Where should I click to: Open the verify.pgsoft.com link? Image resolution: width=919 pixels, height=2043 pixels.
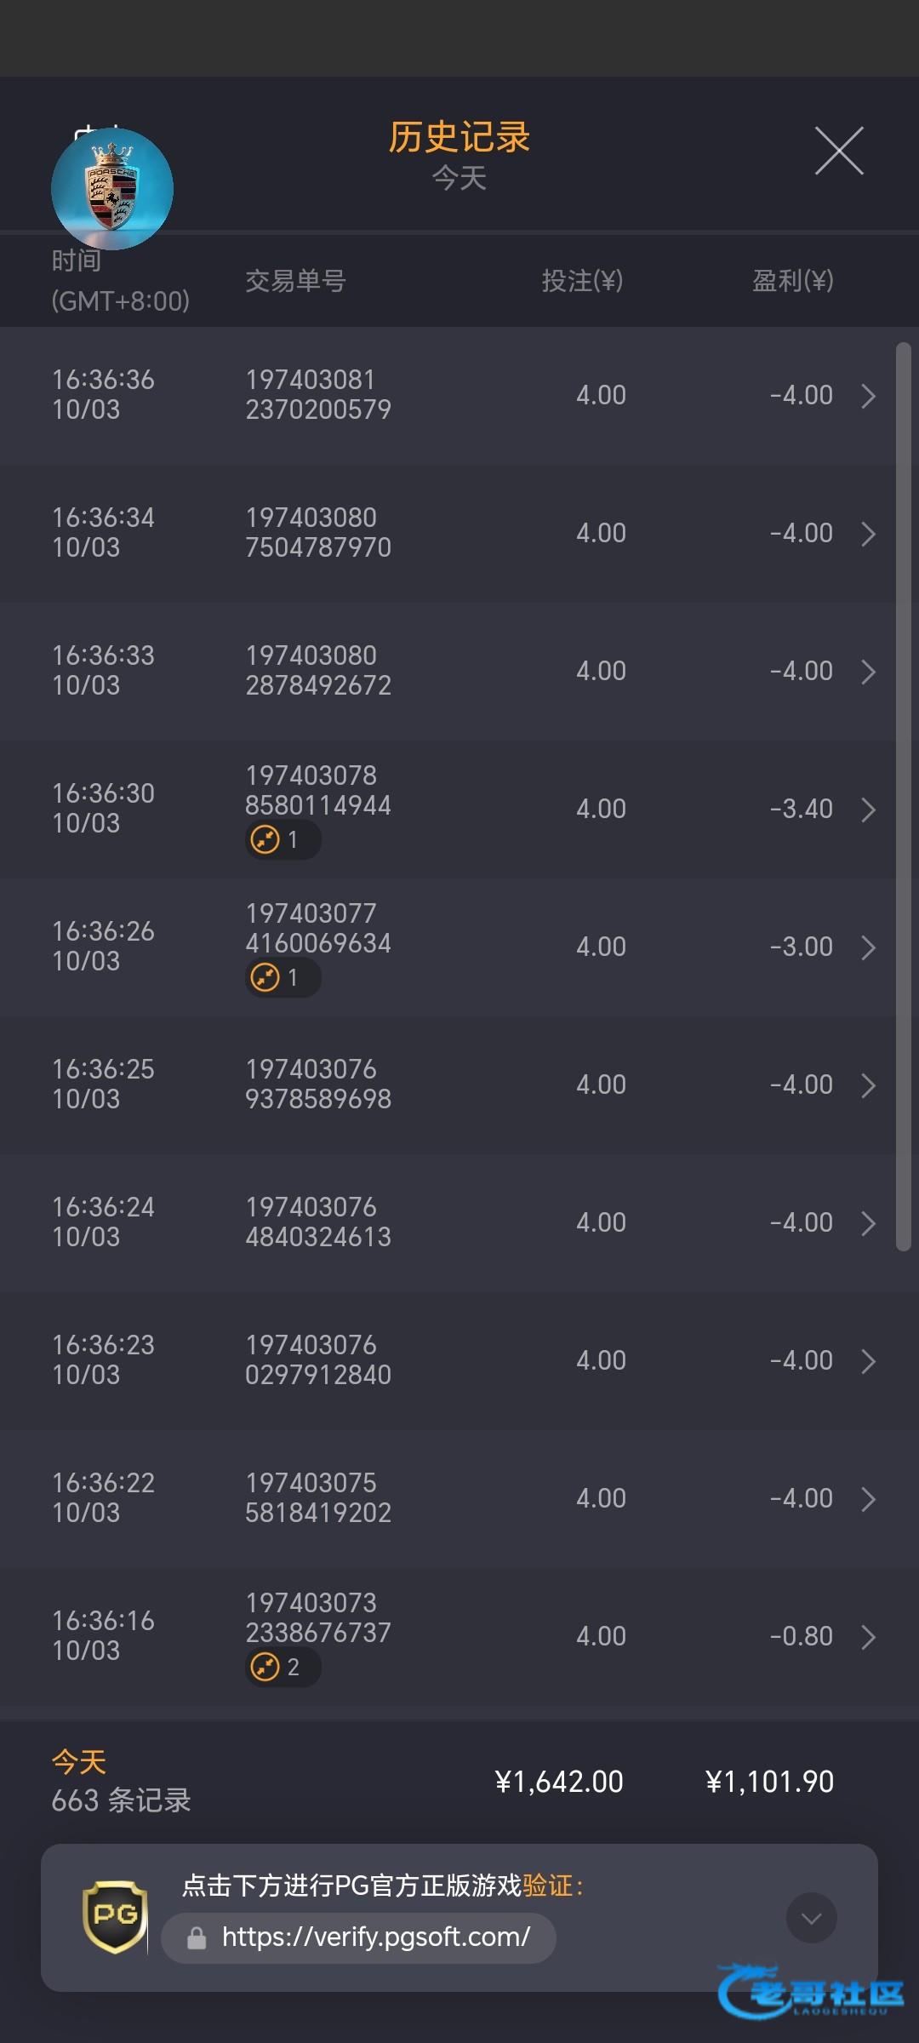click(x=375, y=1937)
